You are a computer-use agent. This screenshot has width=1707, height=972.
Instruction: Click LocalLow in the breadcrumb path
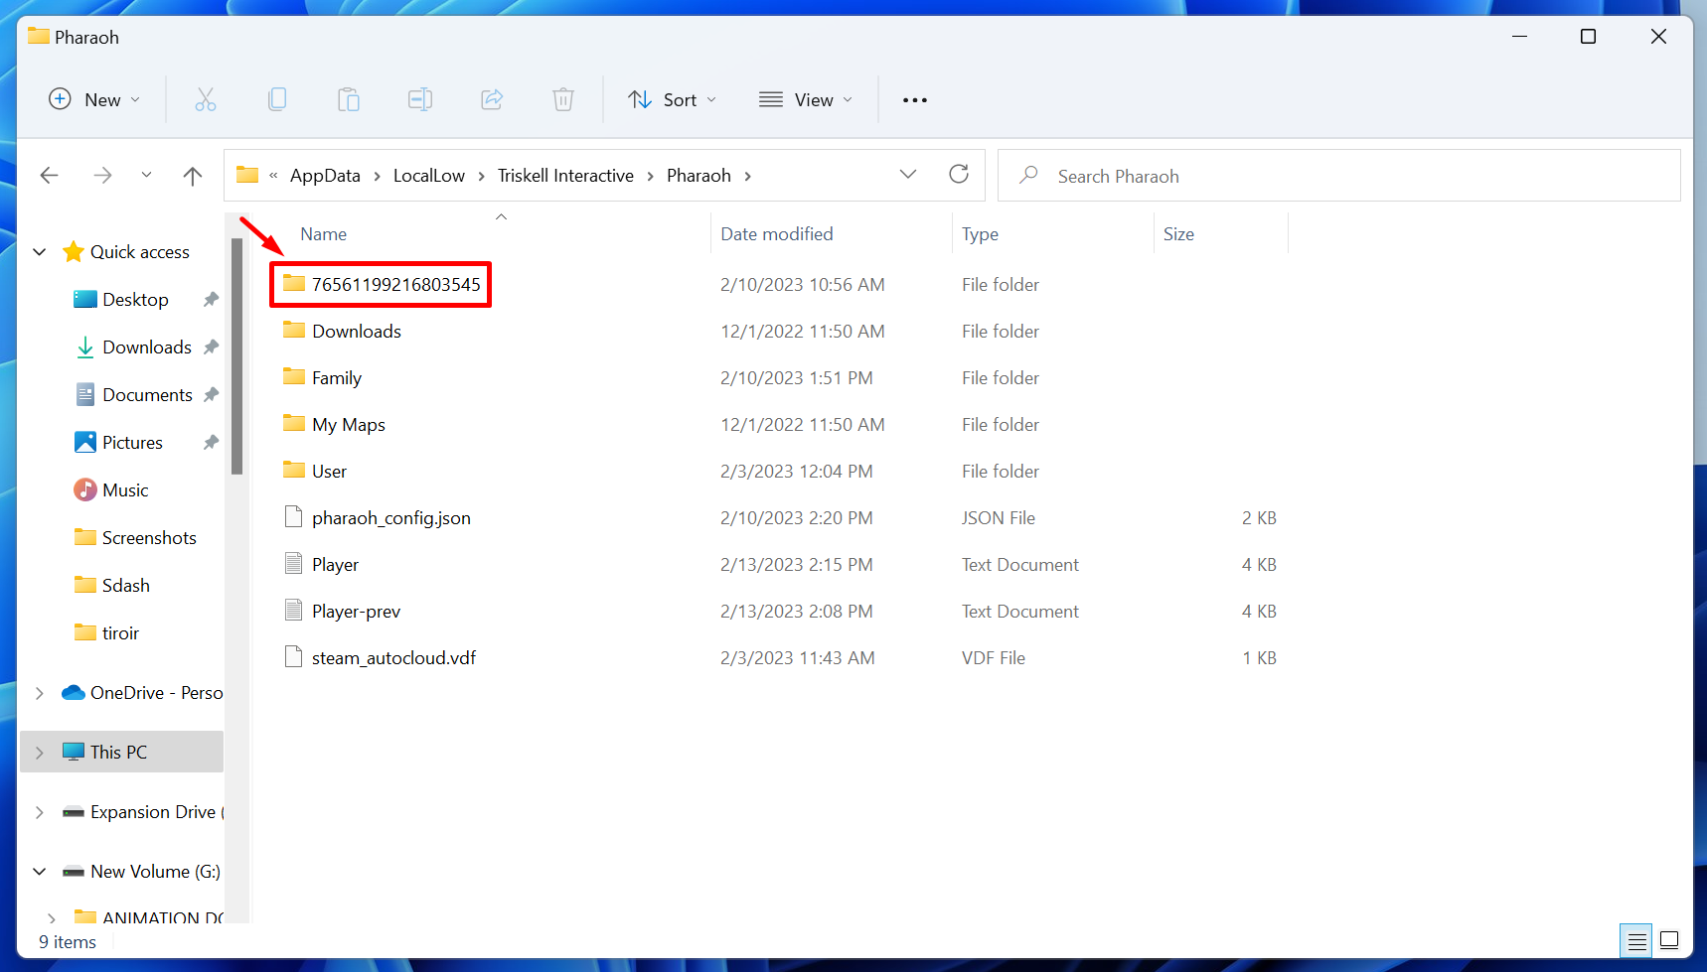point(428,176)
